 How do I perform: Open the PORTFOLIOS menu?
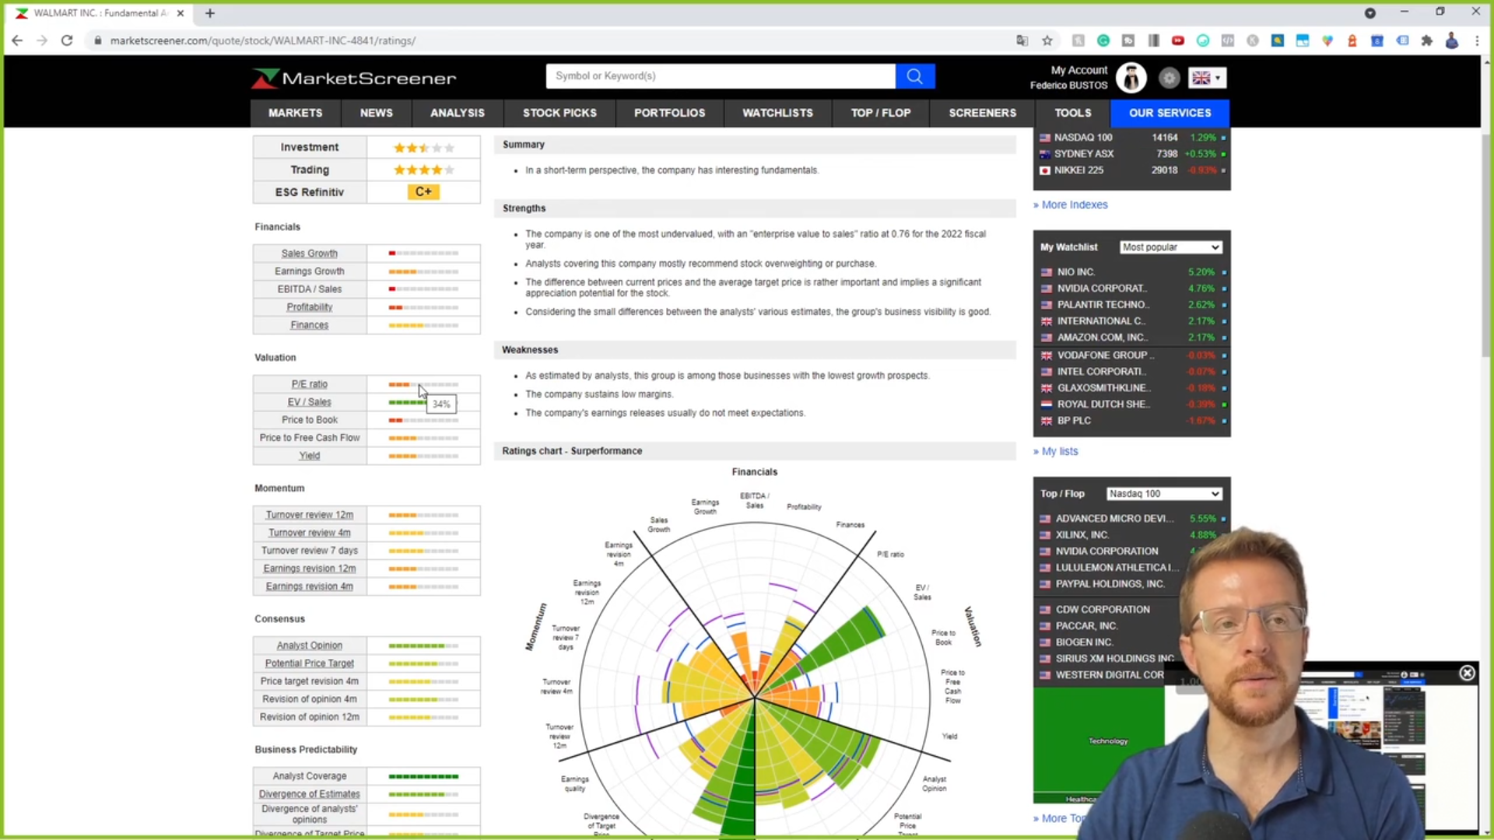(x=669, y=113)
